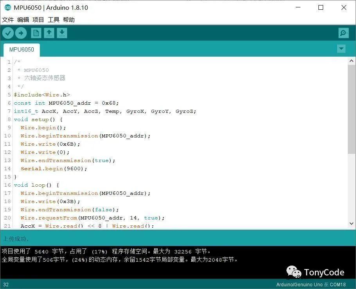356x289 pixels.
Task: Open a sketch using the up-arrow icon
Action: 49,33
